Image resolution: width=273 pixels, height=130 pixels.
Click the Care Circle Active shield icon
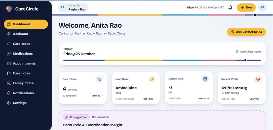tap(237, 52)
